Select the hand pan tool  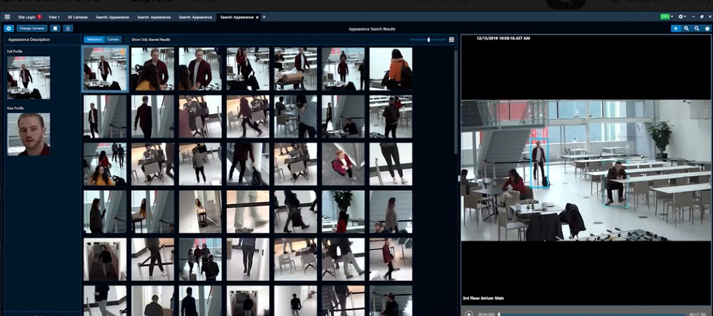(706, 29)
